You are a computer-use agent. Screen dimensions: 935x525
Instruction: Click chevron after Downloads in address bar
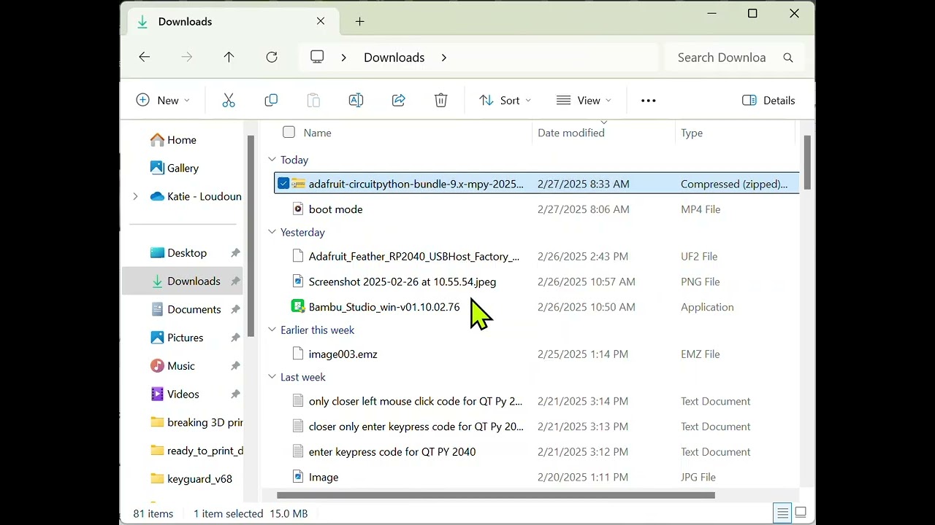(x=443, y=58)
